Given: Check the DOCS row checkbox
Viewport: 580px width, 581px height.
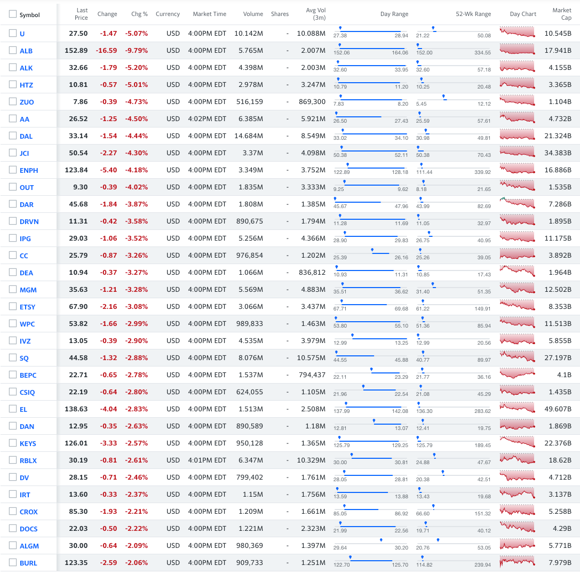Looking at the screenshot, I should click(x=13, y=528).
